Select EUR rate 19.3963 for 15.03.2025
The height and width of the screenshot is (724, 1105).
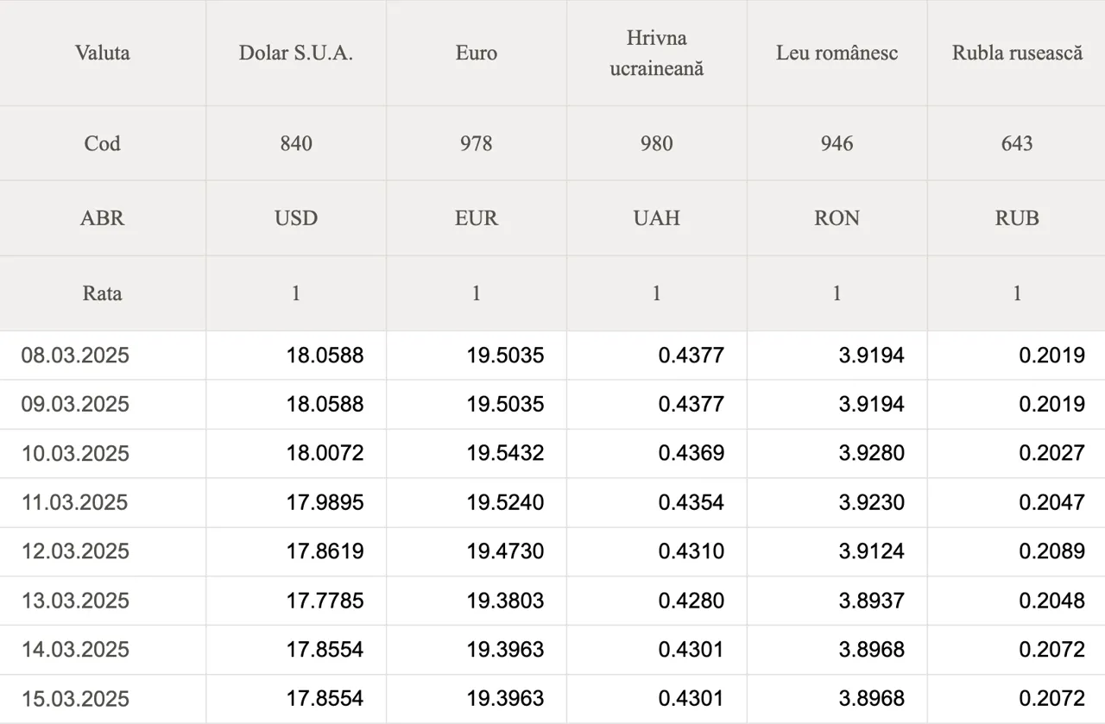pos(506,699)
